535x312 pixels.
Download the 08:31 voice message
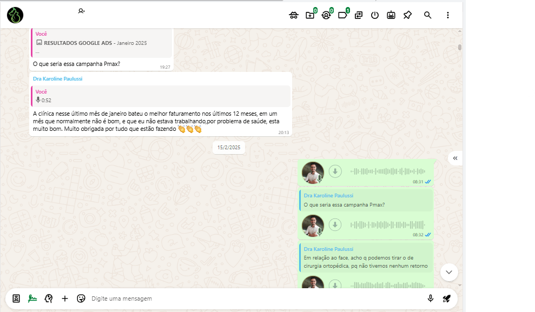[x=335, y=171]
